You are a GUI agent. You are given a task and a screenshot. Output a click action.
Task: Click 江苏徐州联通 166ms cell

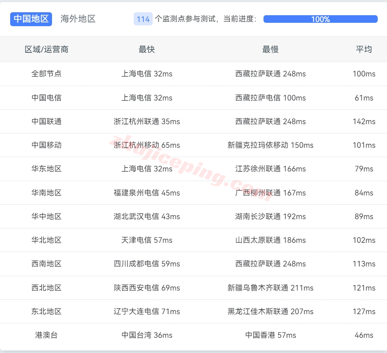[270, 169]
